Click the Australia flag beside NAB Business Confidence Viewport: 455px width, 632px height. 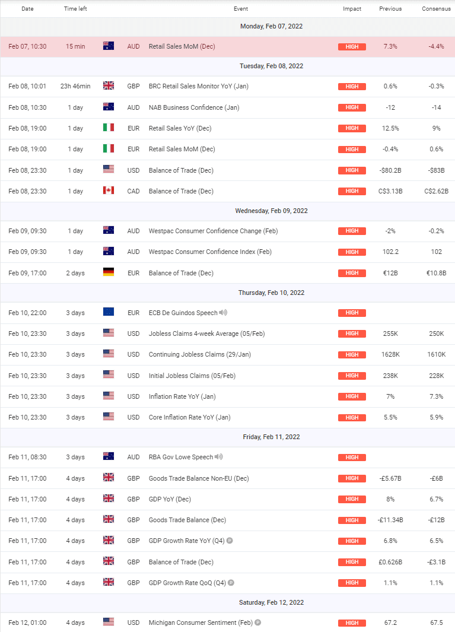click(x=109, y=107)
